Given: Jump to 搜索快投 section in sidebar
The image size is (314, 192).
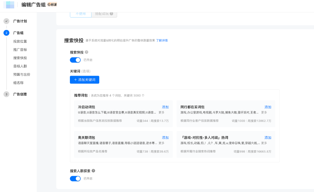Looking at the screenshot, I should (20, 58).
